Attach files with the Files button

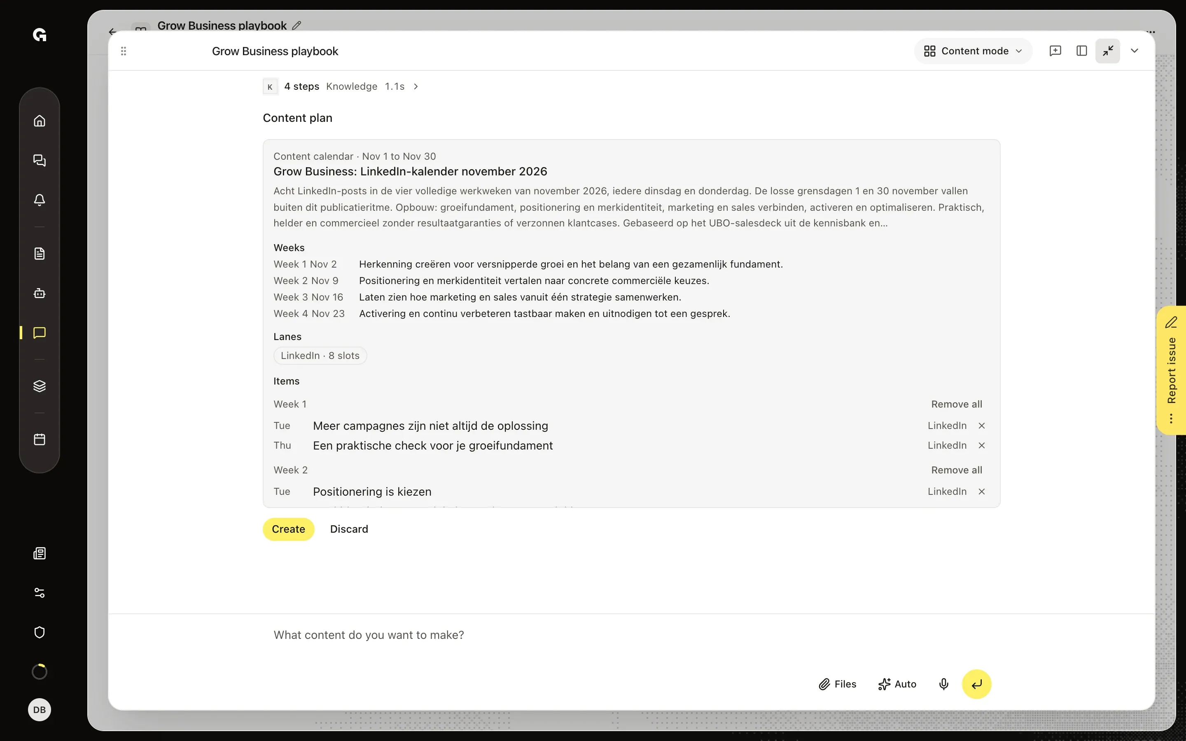(838, 684)
